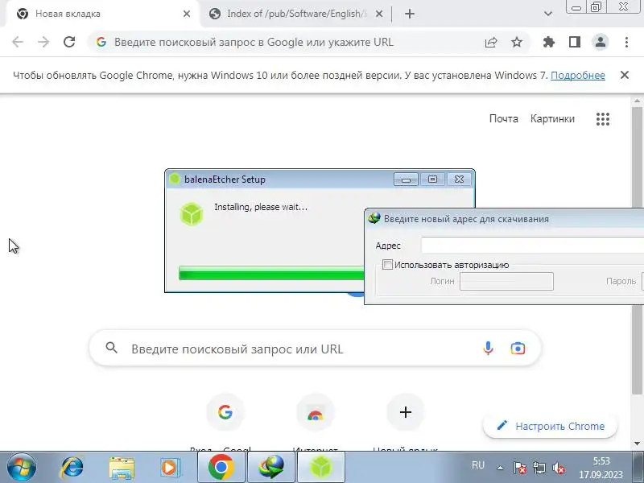Add new shortcut plus tile
The image size is (644, 483).
point(406,412)
